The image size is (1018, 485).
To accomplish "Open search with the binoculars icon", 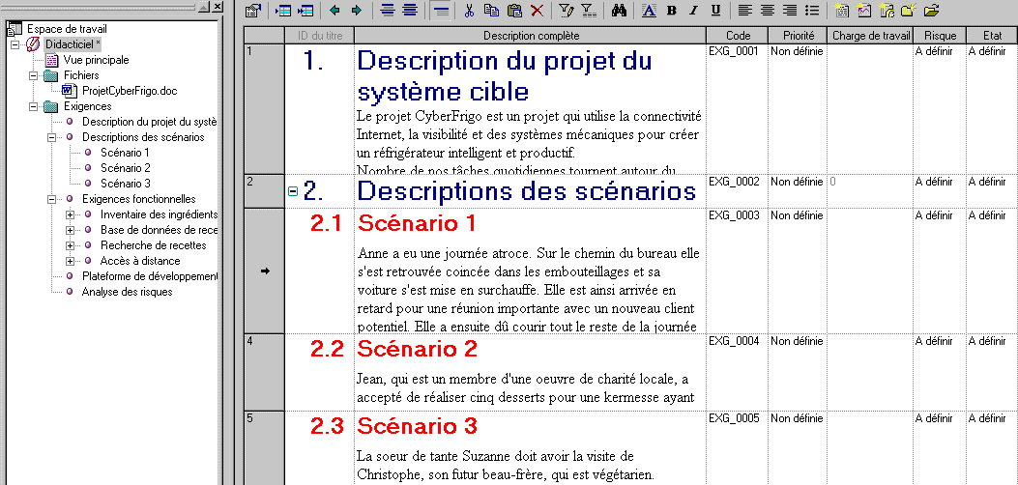I will coord(619,10).
